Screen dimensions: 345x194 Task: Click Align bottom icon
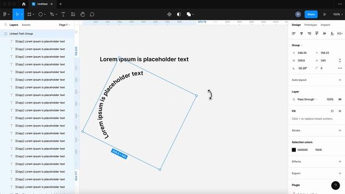coord(332,33)
